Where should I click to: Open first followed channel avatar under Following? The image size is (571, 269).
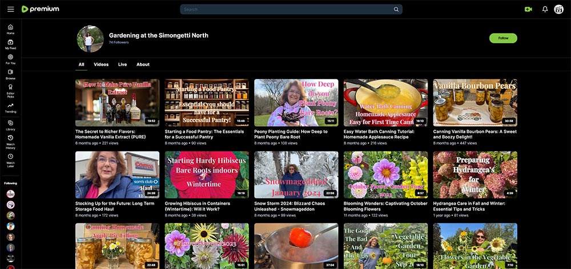10,194
